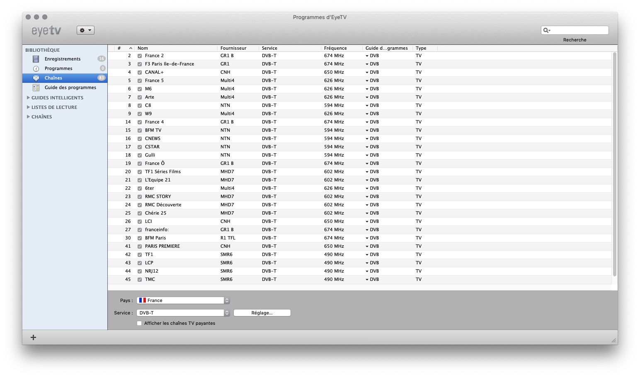The height and width of the screenshot is (377, 640).
Task: Expand GUIDES INTELLIGENTS section
Action: click(x=28, y=98)
